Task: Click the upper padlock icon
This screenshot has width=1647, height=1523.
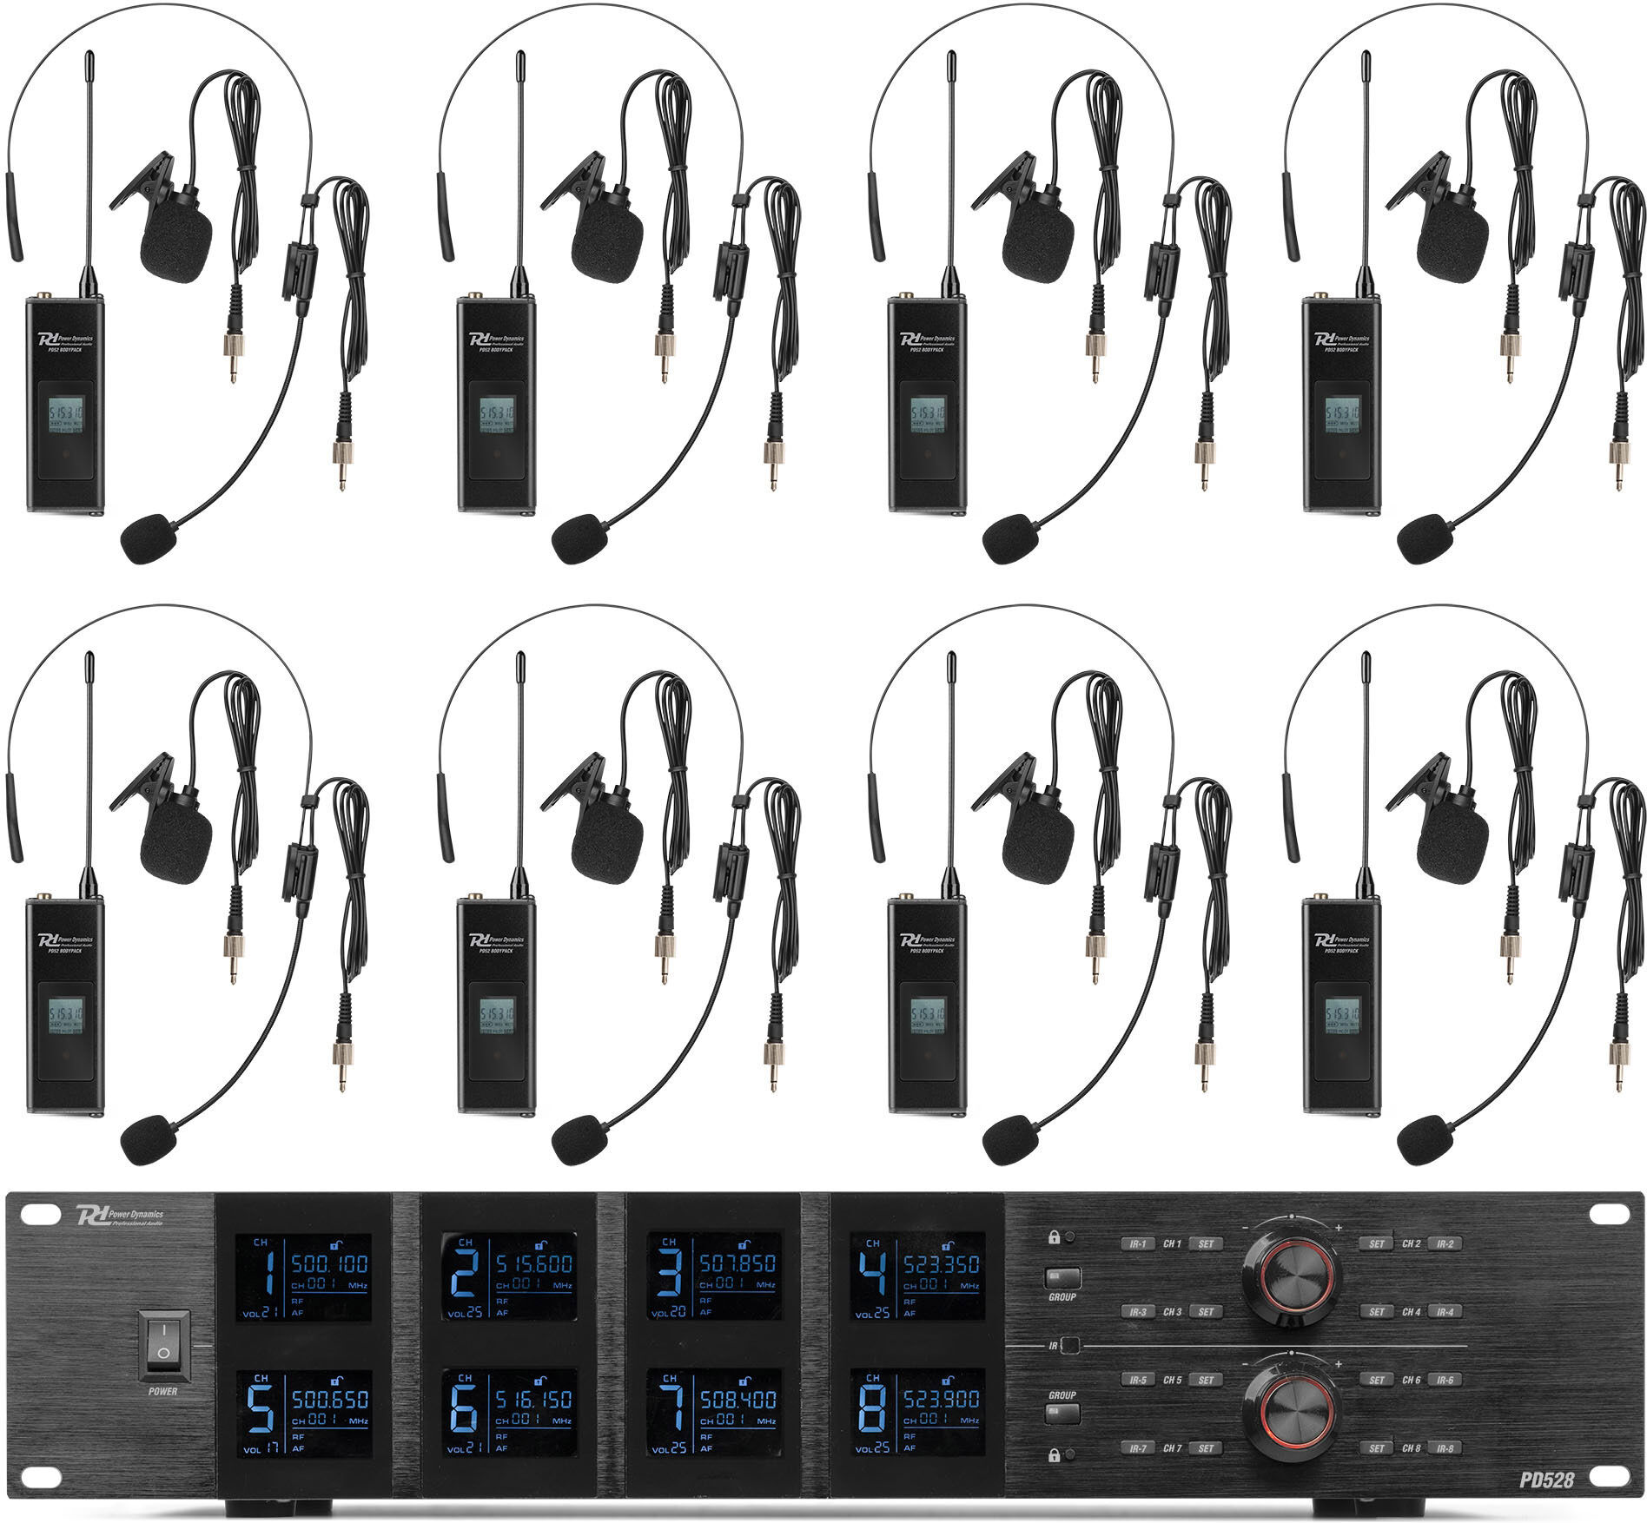Action: pos(1054,1237)
